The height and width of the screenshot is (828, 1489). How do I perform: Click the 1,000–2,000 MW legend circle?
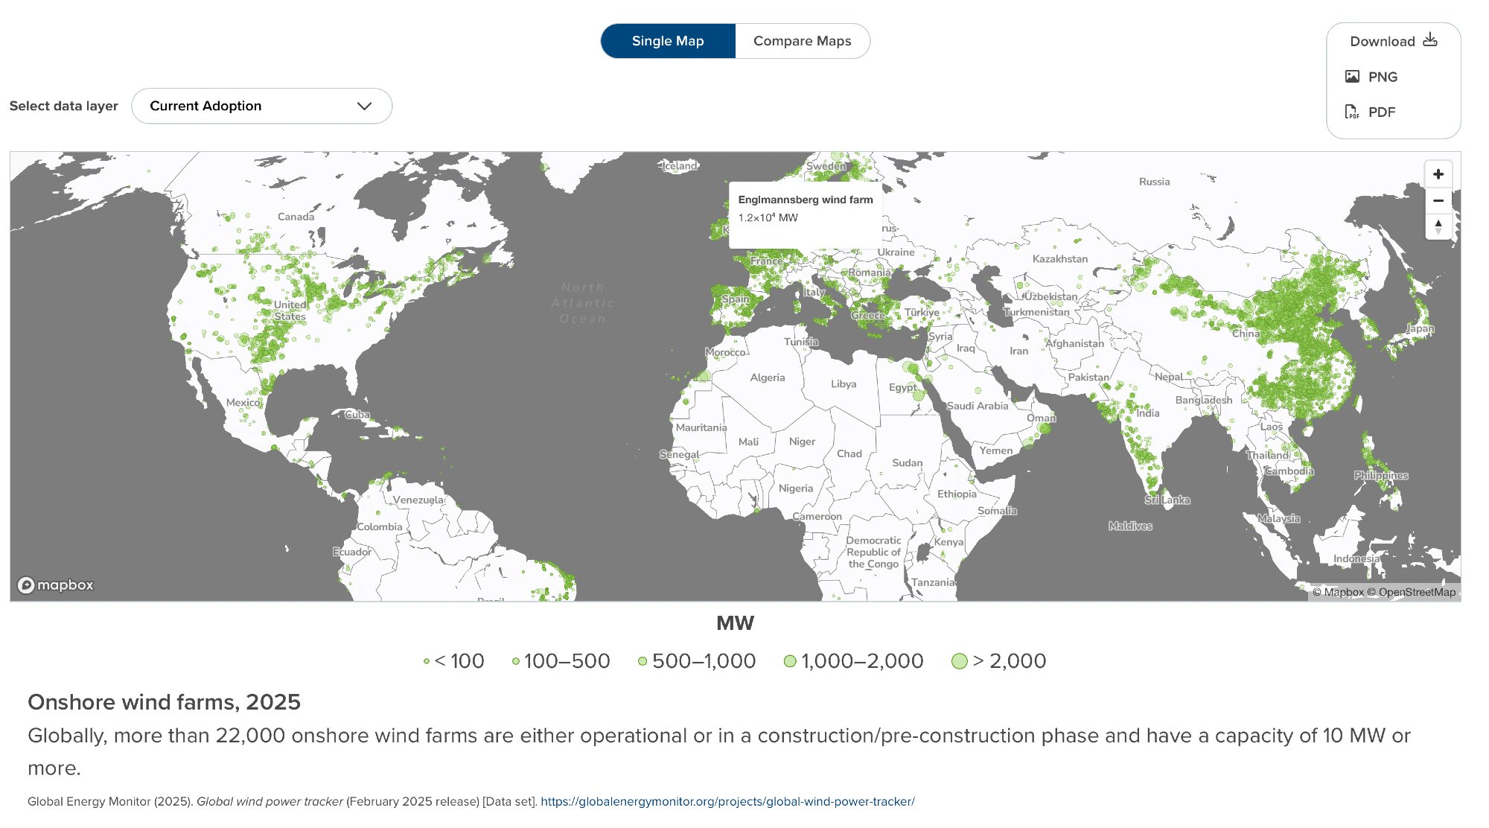pos(790,661)
